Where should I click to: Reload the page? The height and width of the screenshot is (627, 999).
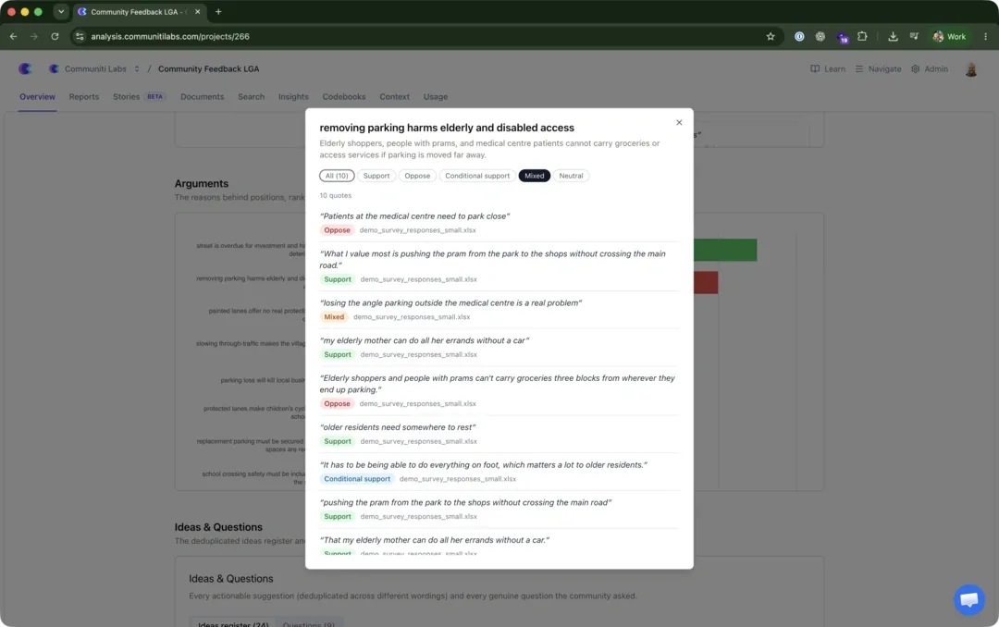point(55,36)
